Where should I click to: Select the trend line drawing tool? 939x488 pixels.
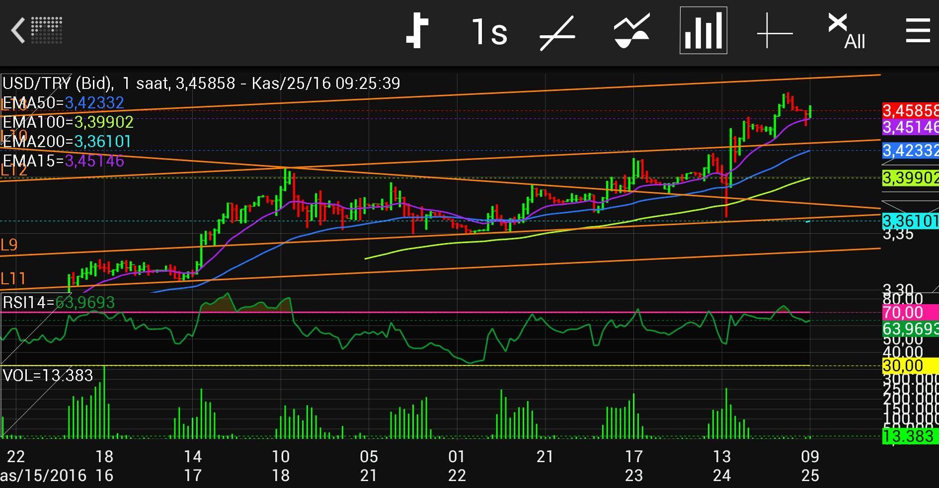pyautogui.click(x=557, y=33)
